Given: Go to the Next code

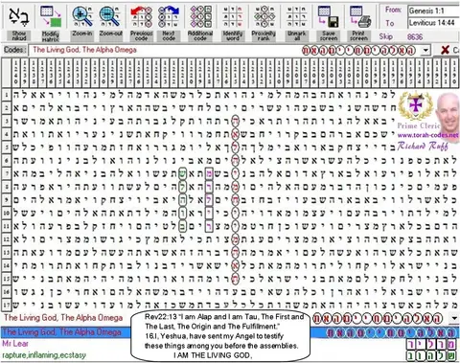Looking at the screenshot, I should (169, 16).
